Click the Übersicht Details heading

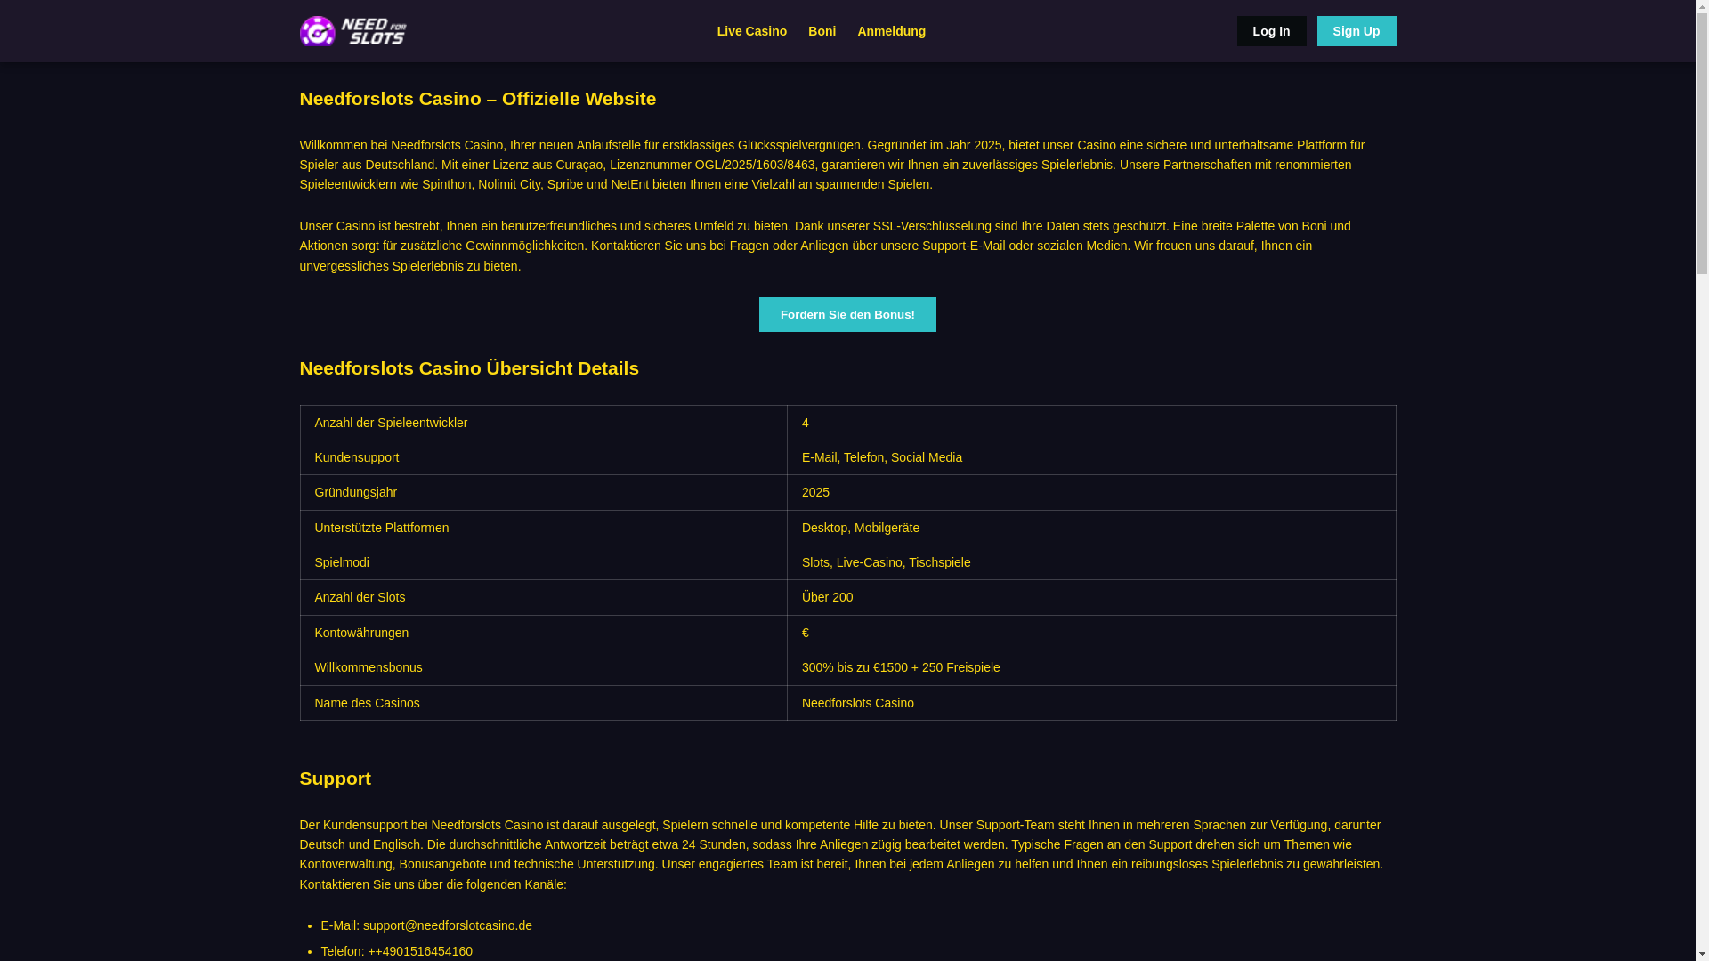[469, 368]
